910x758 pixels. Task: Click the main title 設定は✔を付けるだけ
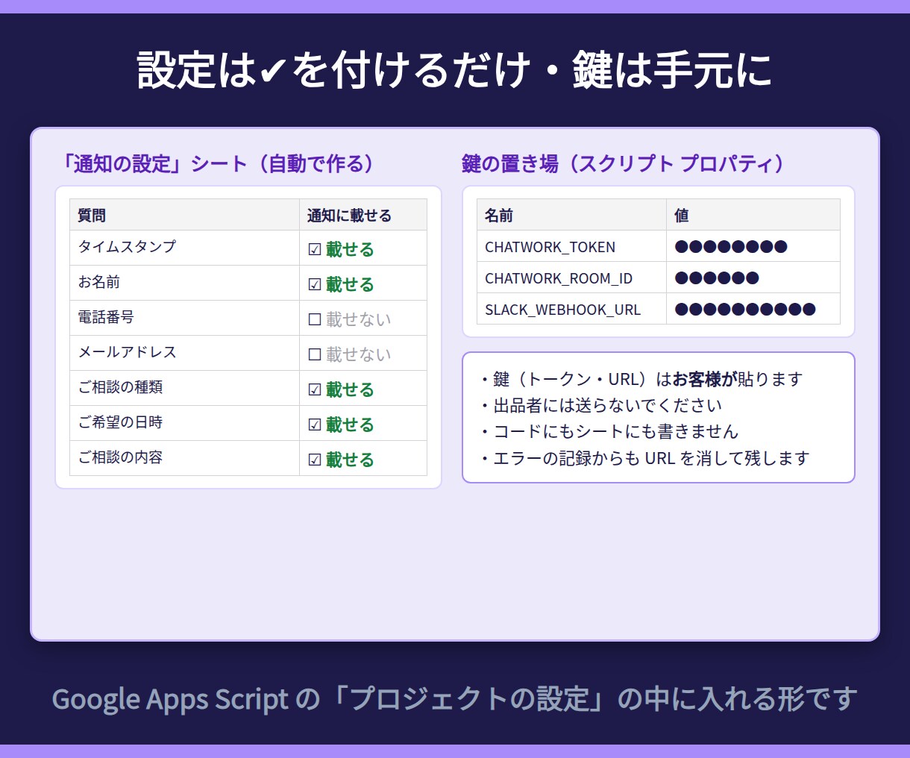pyautogui.click(x=455, y=70)
